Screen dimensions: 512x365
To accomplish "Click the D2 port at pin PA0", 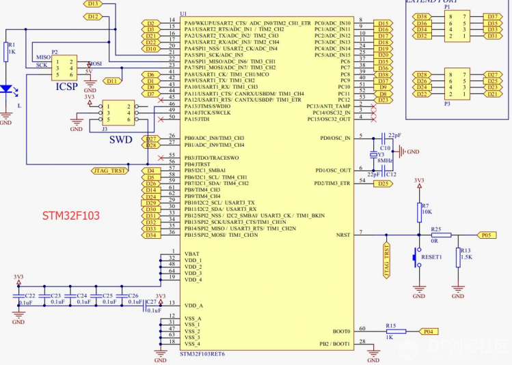I will (151, 23).
